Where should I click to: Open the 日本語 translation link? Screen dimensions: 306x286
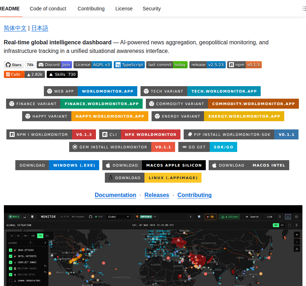[40, 28]
